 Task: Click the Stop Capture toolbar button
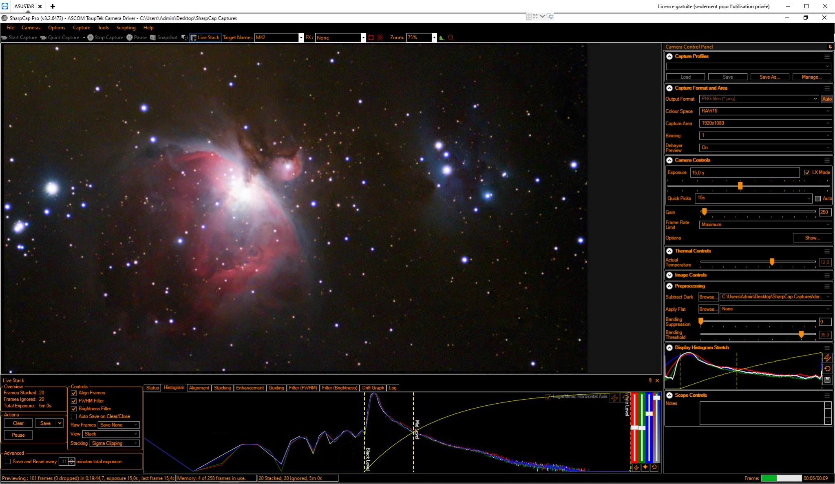[x=105, y=38]
